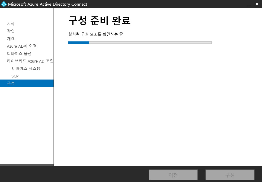Click the Azure AD Connect logo icon
This screenshot has width=262, height=182.
pyautogui.click(x=4, y=4)
